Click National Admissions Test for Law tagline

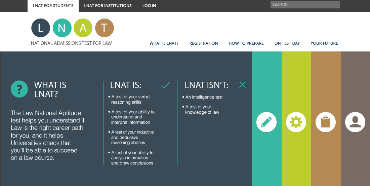(x=71, y=43)
